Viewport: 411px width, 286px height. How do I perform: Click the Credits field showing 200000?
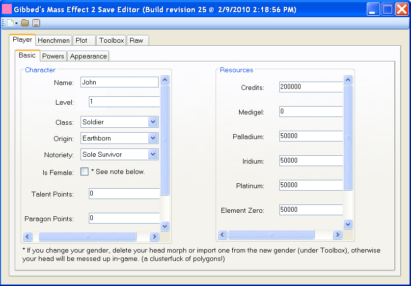click(311, 87)
